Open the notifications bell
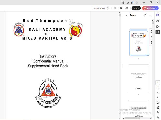The width and height of the screenshot is (161, 120). click(x=128, y=3)
